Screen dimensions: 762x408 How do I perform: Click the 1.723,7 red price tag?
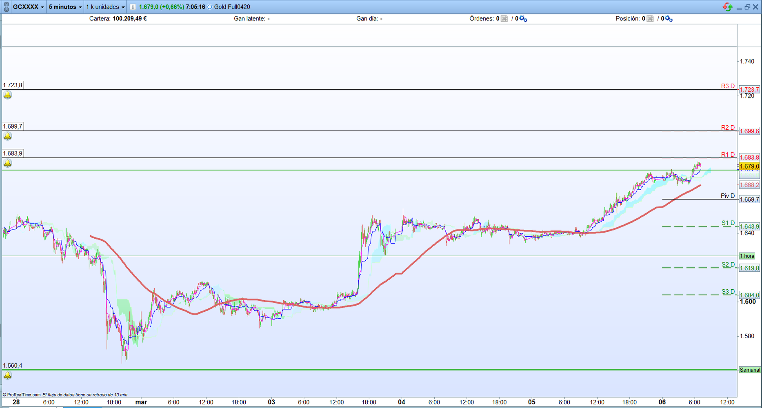(x=749, y=90)
